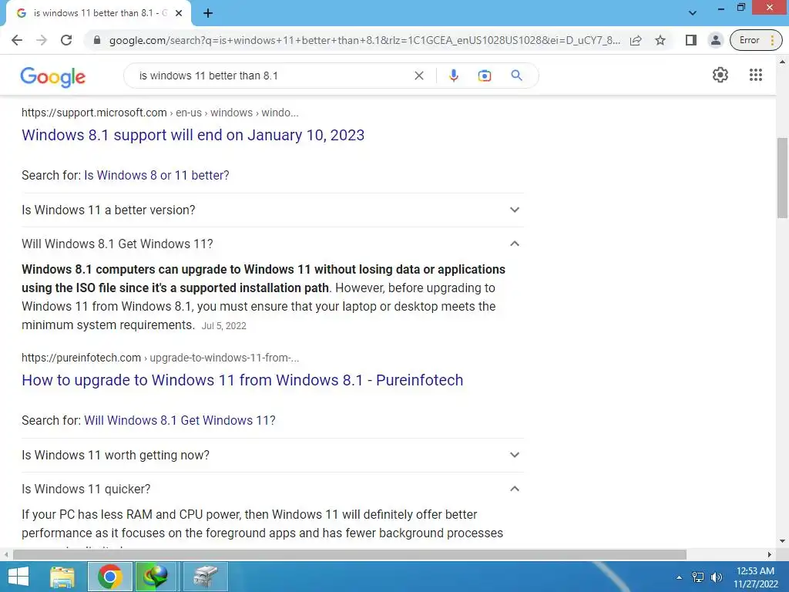
Task: Switch to Chrome in taskbar
Action: [110, 577]
